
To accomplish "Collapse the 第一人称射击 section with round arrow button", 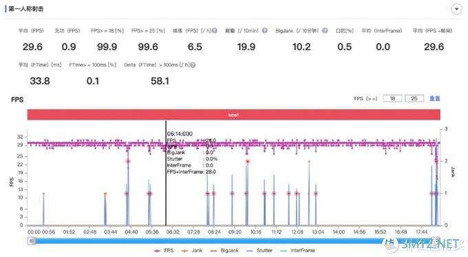I will 456,9.
